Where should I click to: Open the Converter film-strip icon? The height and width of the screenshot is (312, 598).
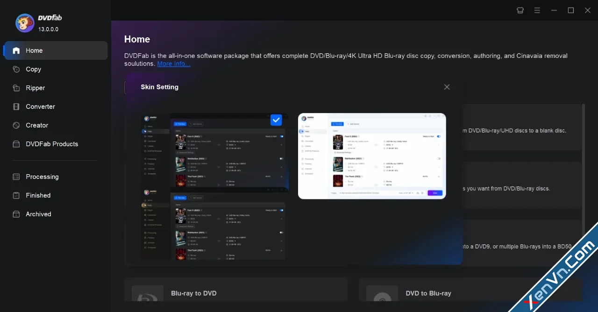(16, 106)
